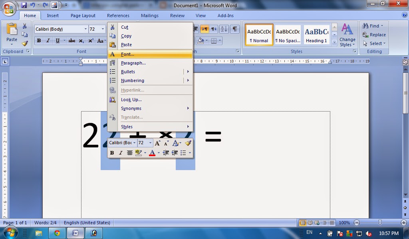Switch to Print Layout view
Screen dimensions: 409x239
[303, 223]
